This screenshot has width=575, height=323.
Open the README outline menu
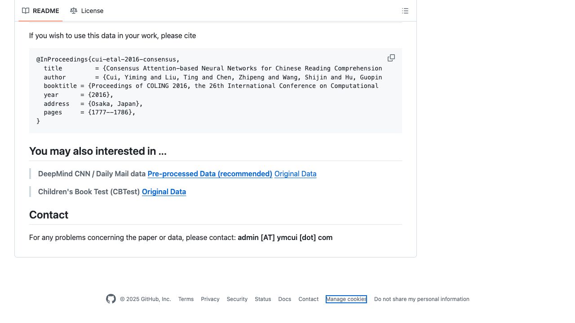point(405,11)
